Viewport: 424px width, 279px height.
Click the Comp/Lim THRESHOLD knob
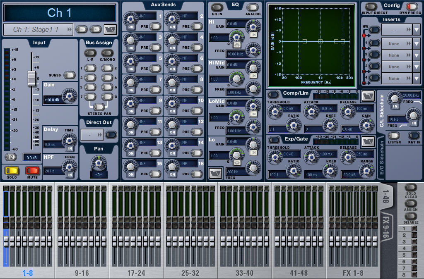pyautogui.click(x=275, y=111)
